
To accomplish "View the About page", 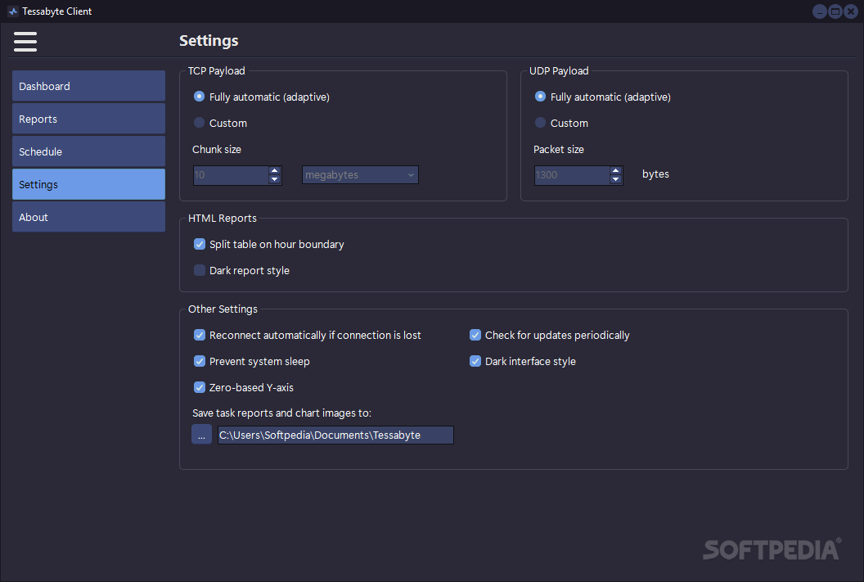I will (x=88, y=216).
